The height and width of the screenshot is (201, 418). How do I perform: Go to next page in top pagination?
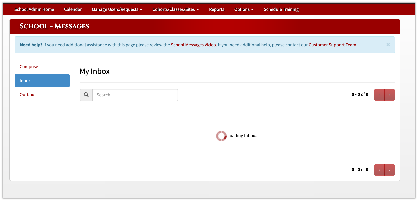pyautogui.click(x=390, y=95)
